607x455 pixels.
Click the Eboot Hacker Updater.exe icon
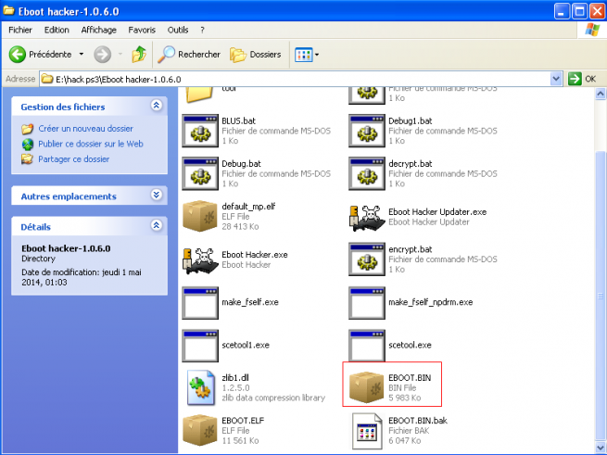click(x=366, y=219)
